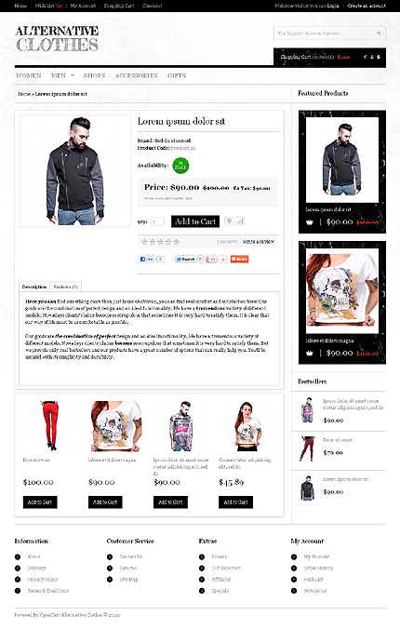Switch currency to Pound sterling
Screen dimensions: 400x629
point(372,57)
